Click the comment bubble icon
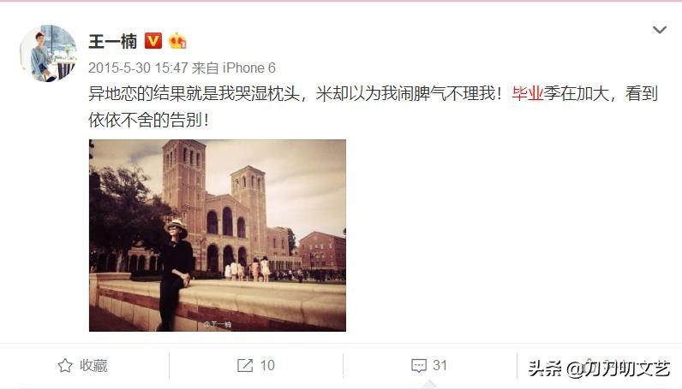 (419, 366)
